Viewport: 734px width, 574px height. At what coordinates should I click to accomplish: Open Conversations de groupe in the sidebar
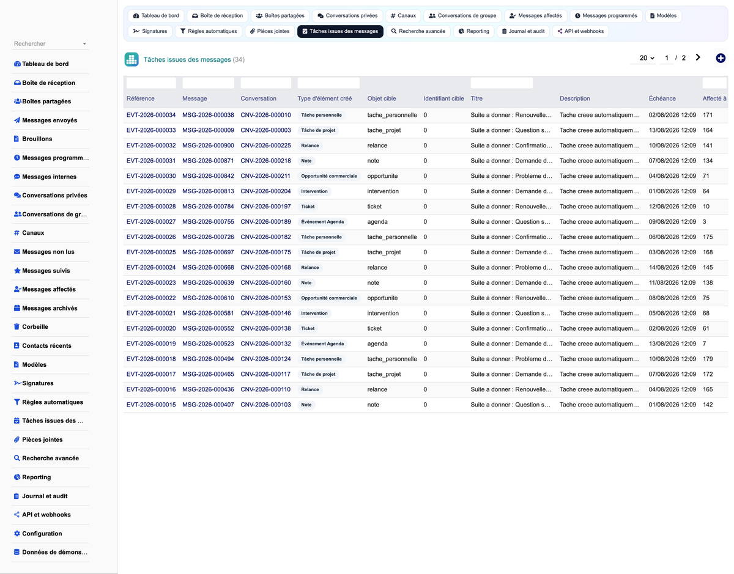point(51,214)
